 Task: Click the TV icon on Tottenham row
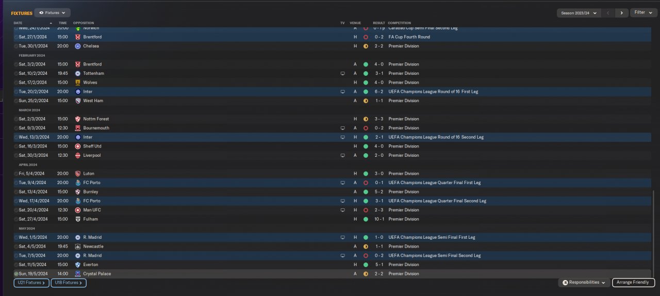tap(342, 73)
